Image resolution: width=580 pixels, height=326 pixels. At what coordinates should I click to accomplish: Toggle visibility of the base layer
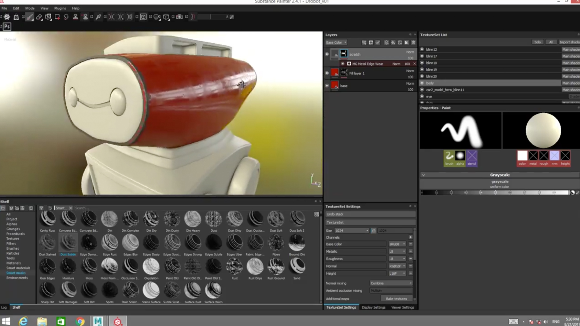click(x=327, y=86)
